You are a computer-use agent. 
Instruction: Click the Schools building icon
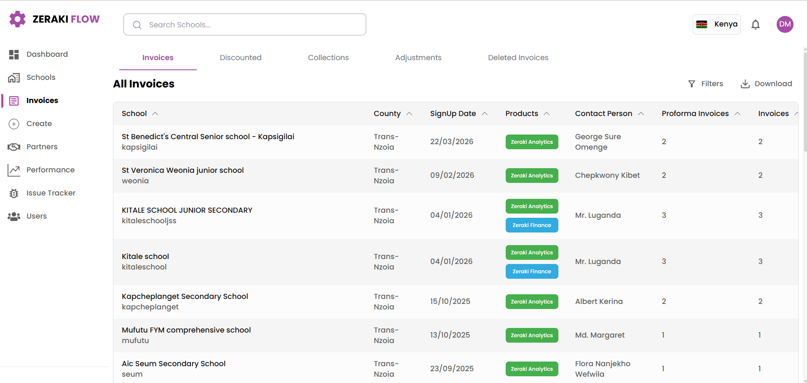pos(14,77)
